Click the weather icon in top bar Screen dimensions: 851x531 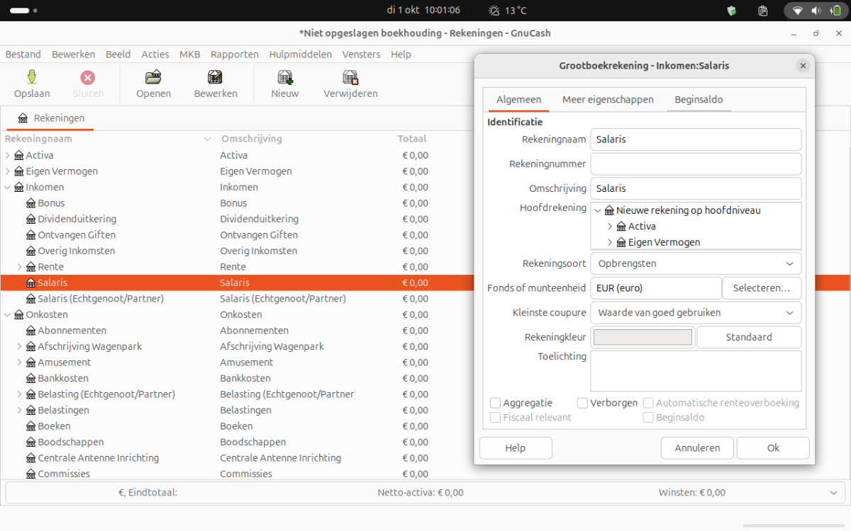494,11
